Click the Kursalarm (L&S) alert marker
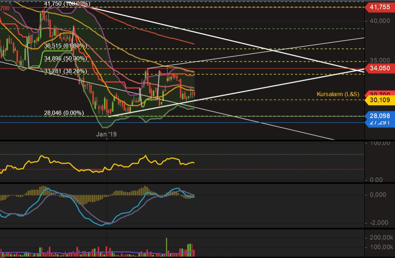 338,94
